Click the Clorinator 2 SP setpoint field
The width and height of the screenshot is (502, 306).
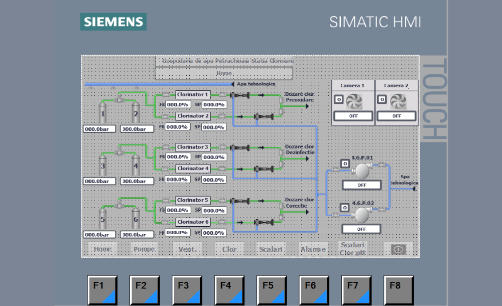point(214,127)
